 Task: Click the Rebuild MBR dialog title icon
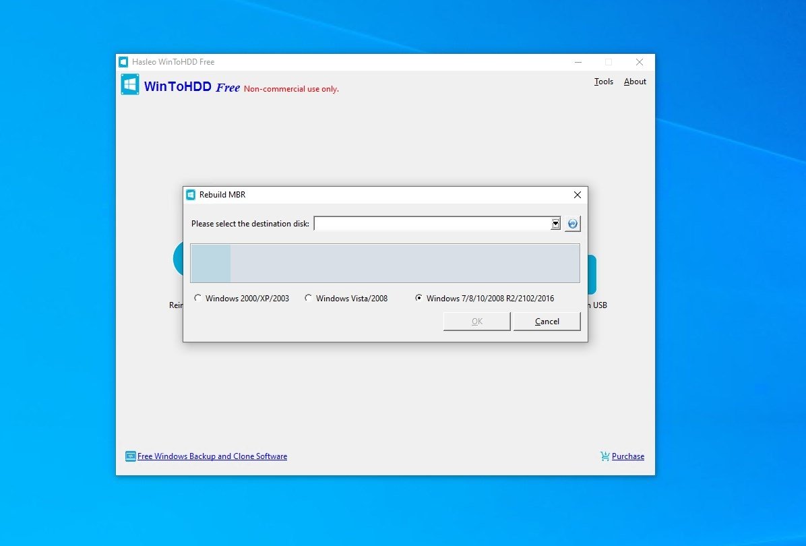tap(191, 195)
